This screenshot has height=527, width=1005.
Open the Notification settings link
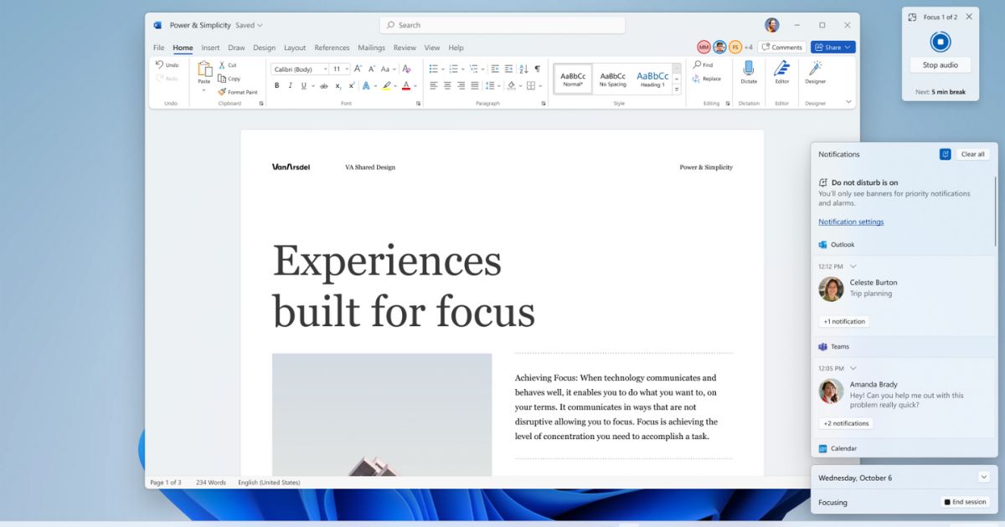[x=851, y=222]
